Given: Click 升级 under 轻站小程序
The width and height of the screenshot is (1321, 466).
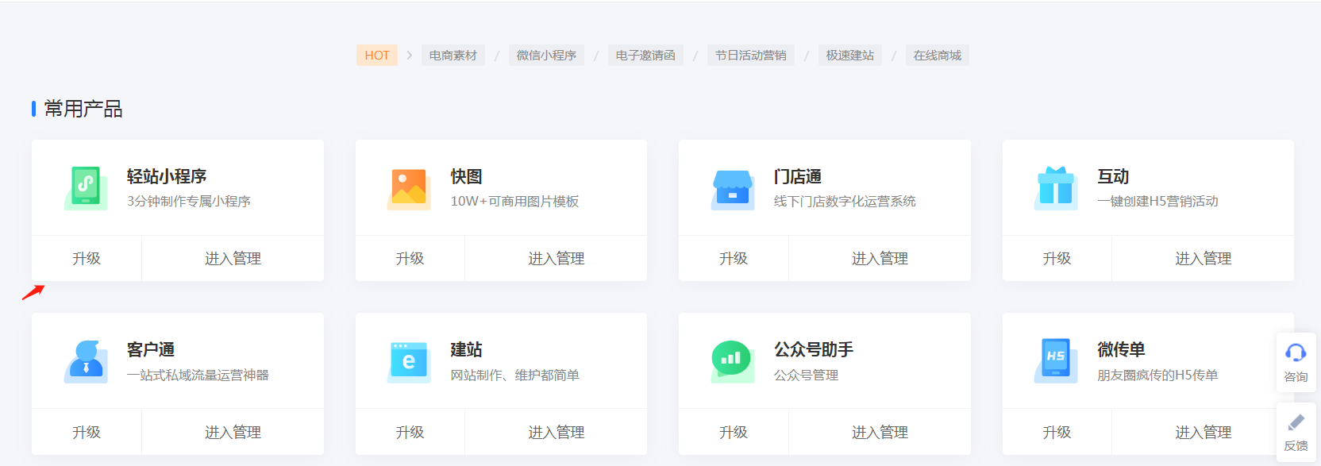Looking at the screenshot, I should tap(87, 259).
